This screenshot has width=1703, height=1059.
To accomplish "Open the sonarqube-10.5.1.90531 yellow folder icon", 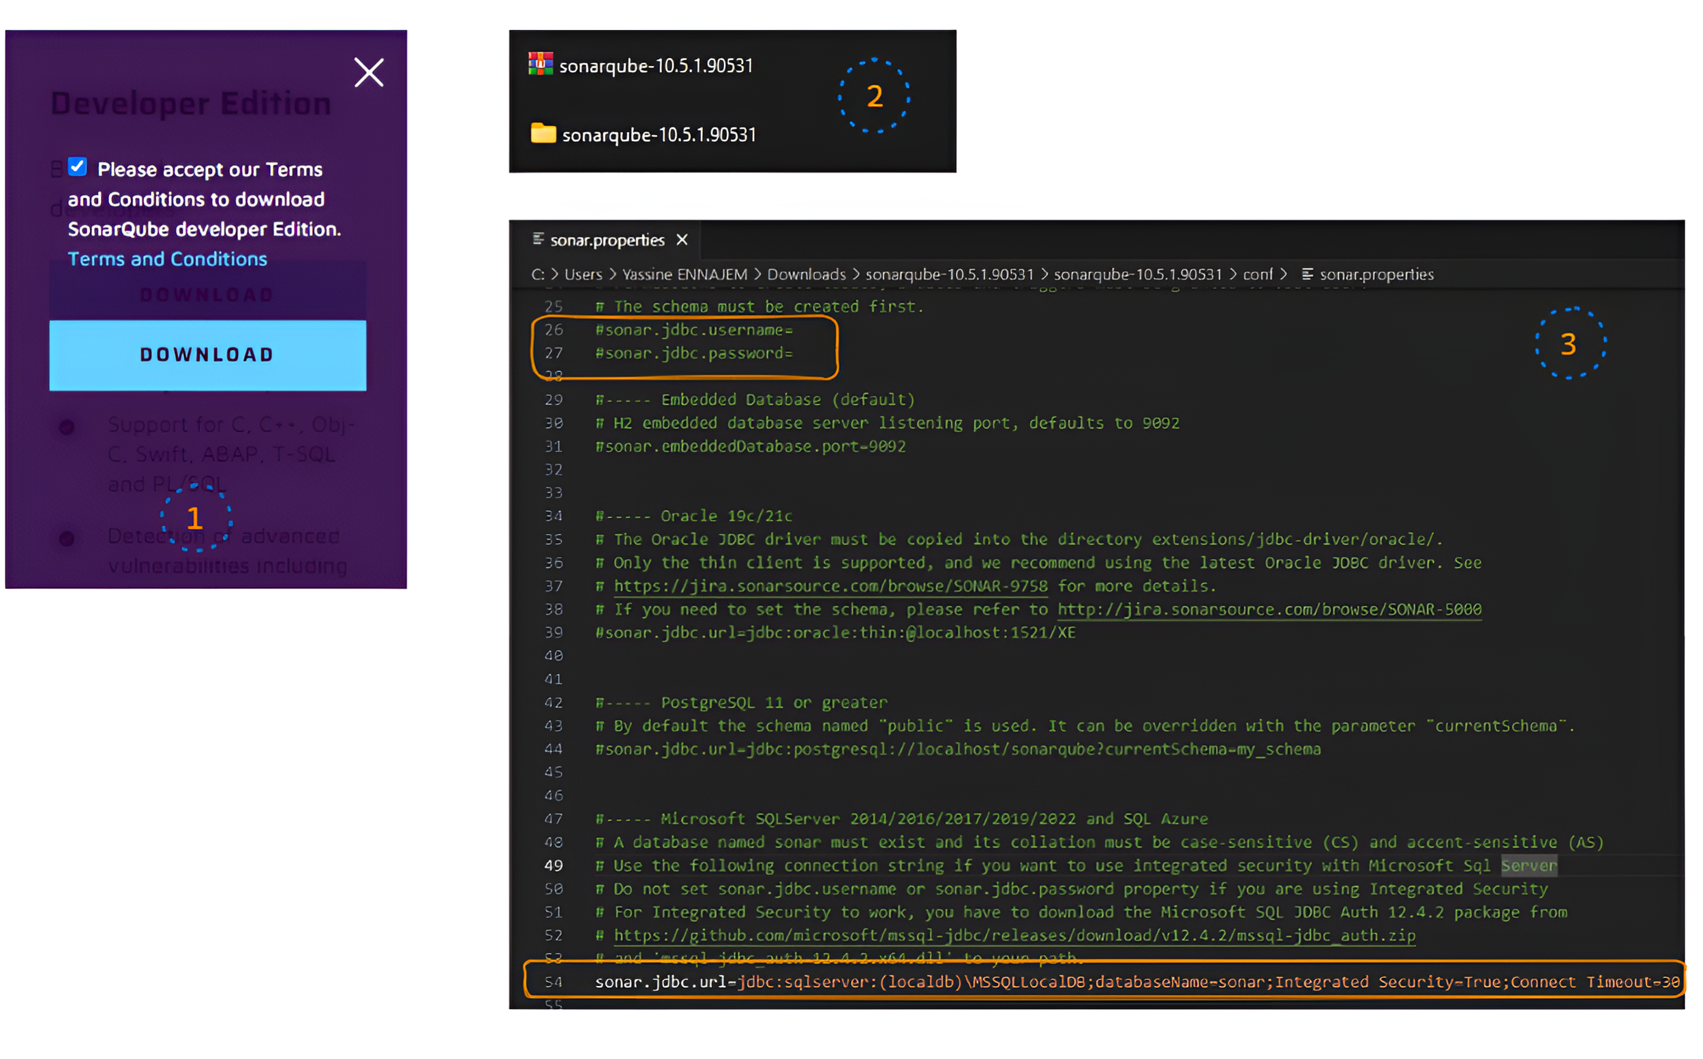I will (545, 134).
